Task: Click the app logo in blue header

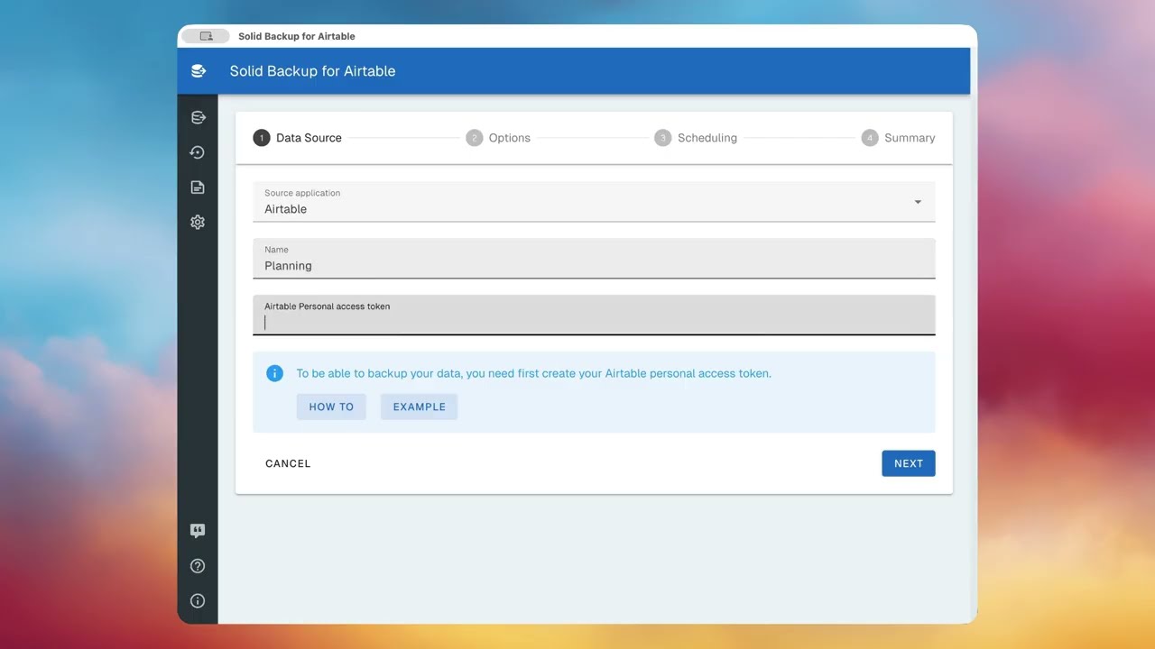Action: pos(199,71)
